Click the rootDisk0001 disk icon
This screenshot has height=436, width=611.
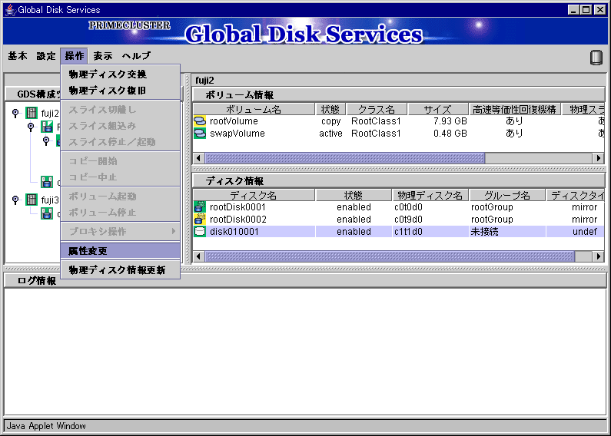200,206
